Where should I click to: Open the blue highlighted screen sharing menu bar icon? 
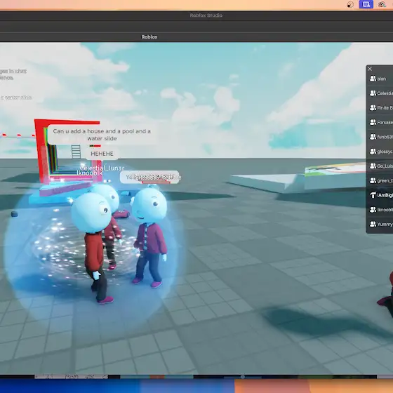366,4
